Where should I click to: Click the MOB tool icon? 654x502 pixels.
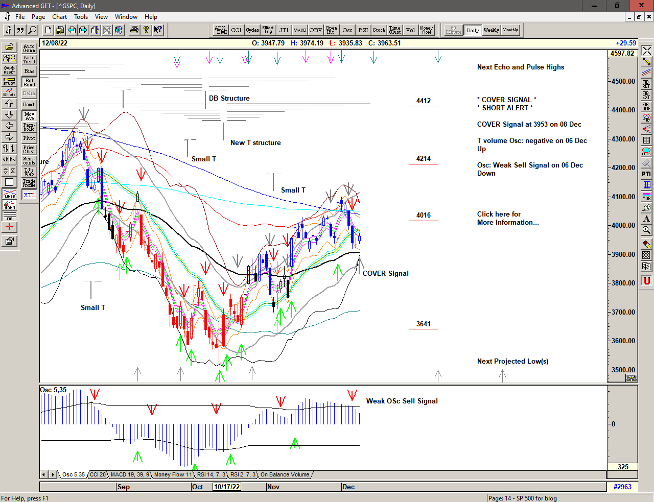[x=646, y=196]
